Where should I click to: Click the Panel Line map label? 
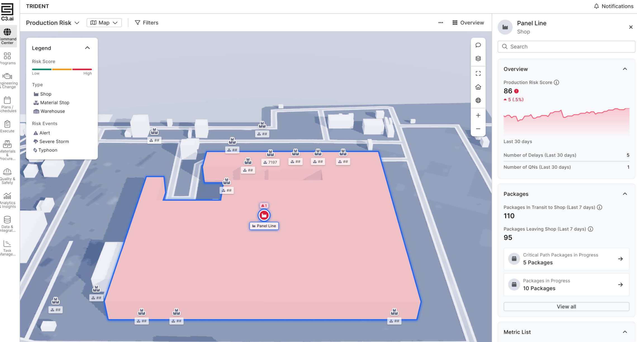click(x=264, y=226)
